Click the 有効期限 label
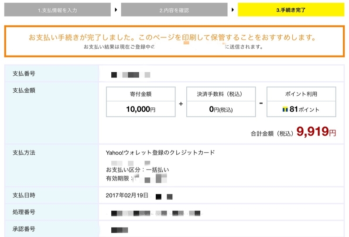Viewport: 349px width, 237px height. click(x=119, y=178)
